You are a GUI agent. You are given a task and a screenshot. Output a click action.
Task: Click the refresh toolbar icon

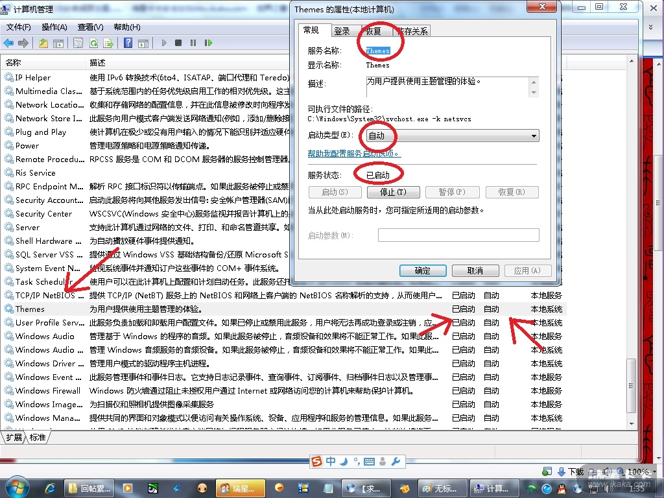[93, 43]
